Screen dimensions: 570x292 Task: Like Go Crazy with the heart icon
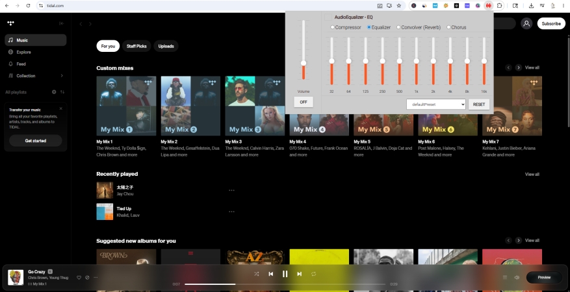pyautogui.click(x=79, y=278)
